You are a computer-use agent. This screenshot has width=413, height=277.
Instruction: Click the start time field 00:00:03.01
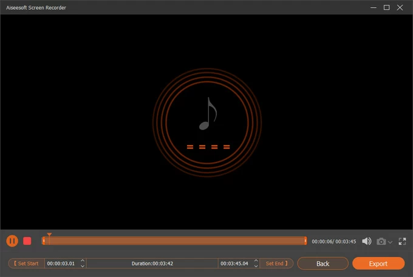point(61,264)
